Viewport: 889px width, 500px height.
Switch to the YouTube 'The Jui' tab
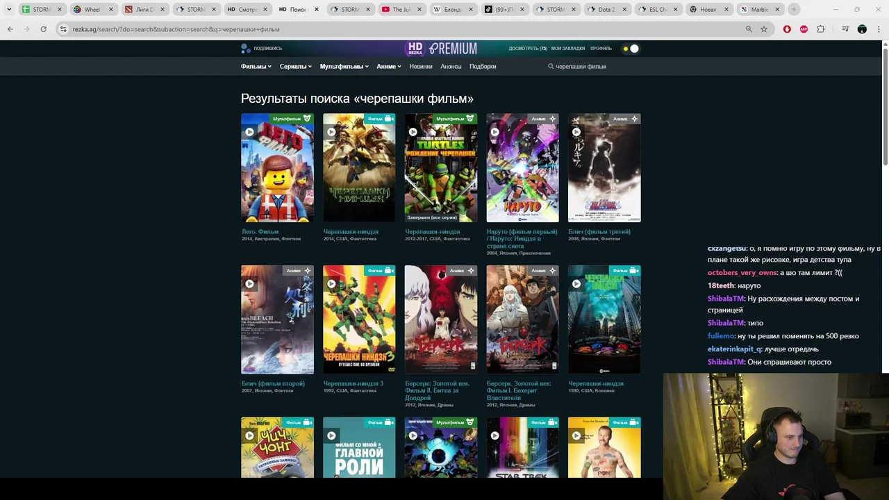pyautogui.click(x=401, y=10)
